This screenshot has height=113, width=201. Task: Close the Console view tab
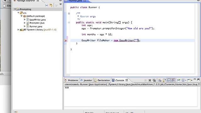(x=127, y=80)
